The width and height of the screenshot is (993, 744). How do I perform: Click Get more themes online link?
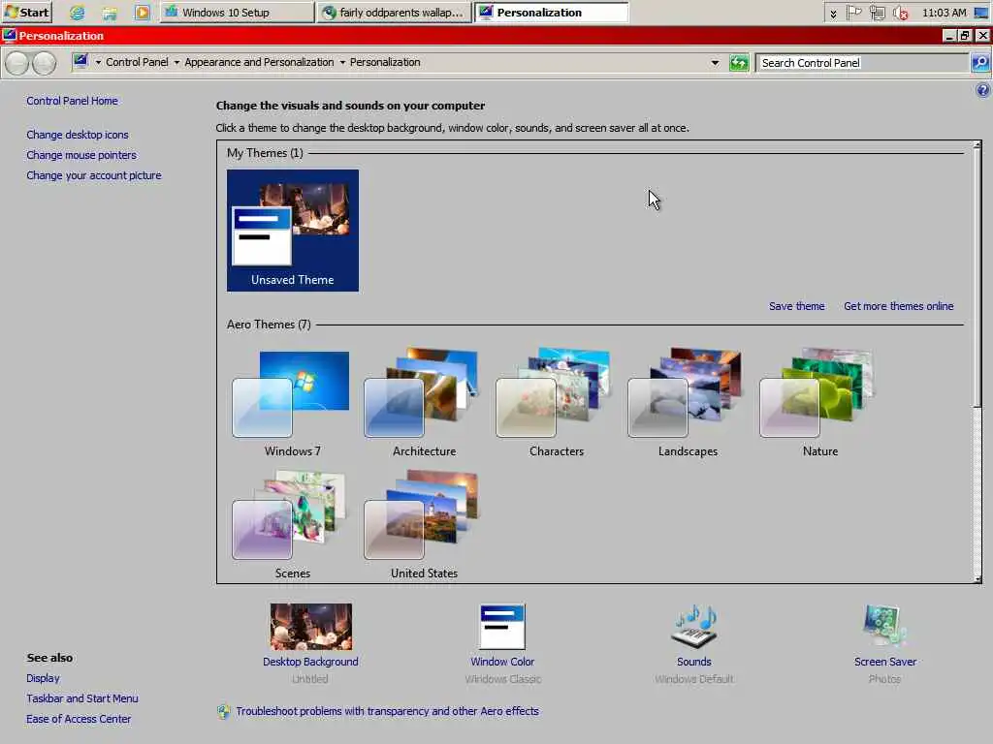(899, 306)
